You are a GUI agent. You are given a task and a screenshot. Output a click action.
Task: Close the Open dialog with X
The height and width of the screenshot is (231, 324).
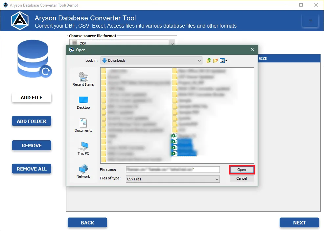[252, 50]
